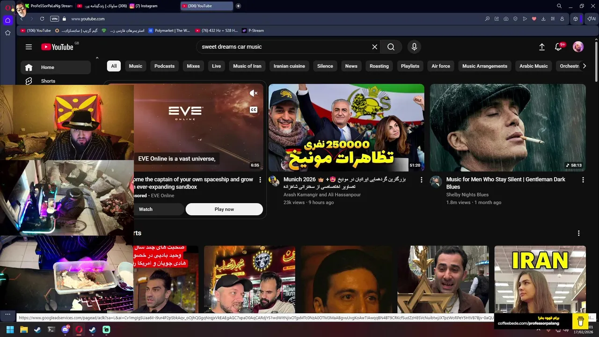The image size is (599, 337).
Task: Open File Explorer from taskbar
Action: [x=24, y=330]
